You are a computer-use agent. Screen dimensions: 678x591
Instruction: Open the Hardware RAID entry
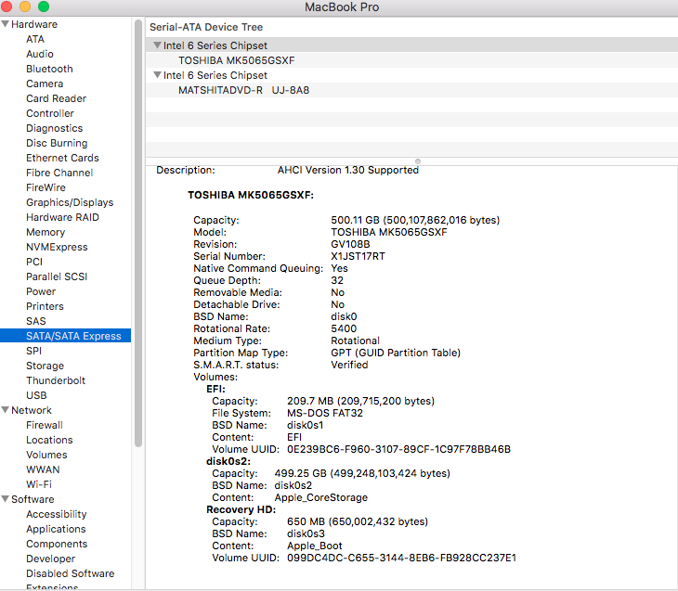[62, 217]
